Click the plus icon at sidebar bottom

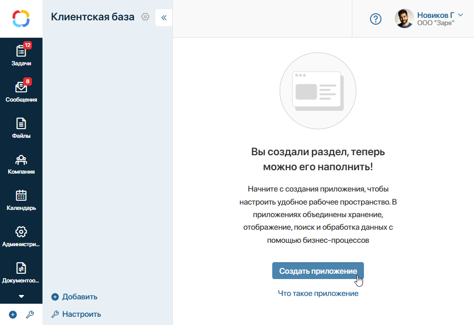(x=13, y=315)
